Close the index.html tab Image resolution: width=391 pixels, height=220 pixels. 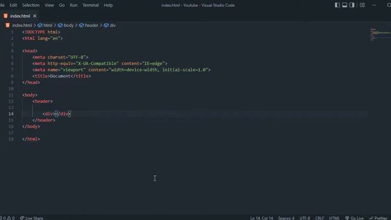pos(35,16)
